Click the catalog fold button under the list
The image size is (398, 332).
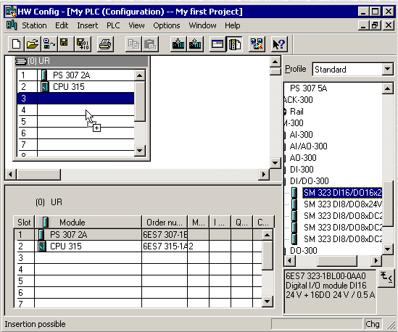tap(386, 278)
